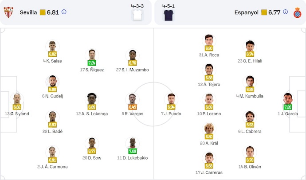Select Espanyol dark jersey icon
The image size is (306, 180).
coord(168,16)
